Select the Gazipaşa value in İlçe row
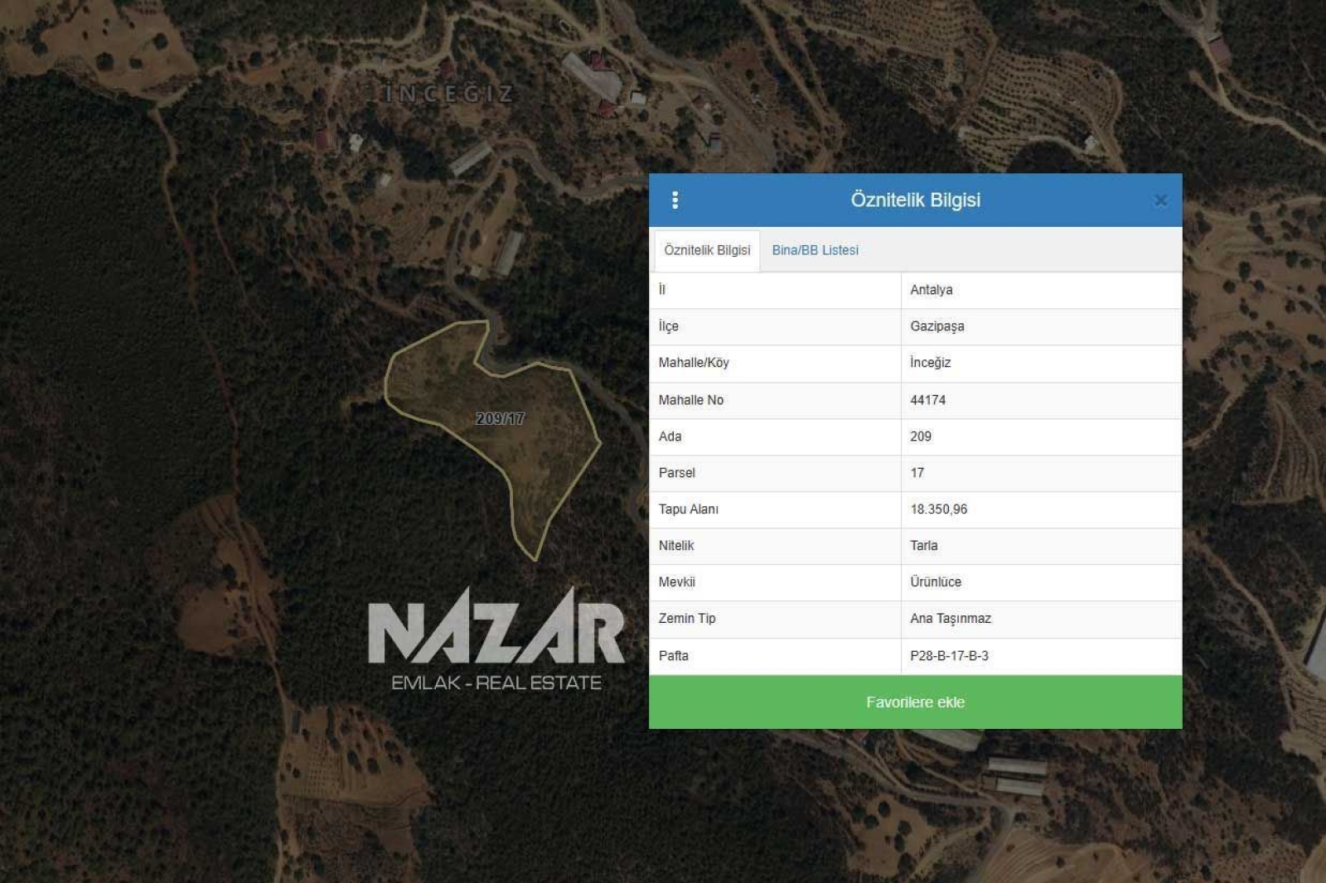The image size is (1326, 883). [936, 326]
